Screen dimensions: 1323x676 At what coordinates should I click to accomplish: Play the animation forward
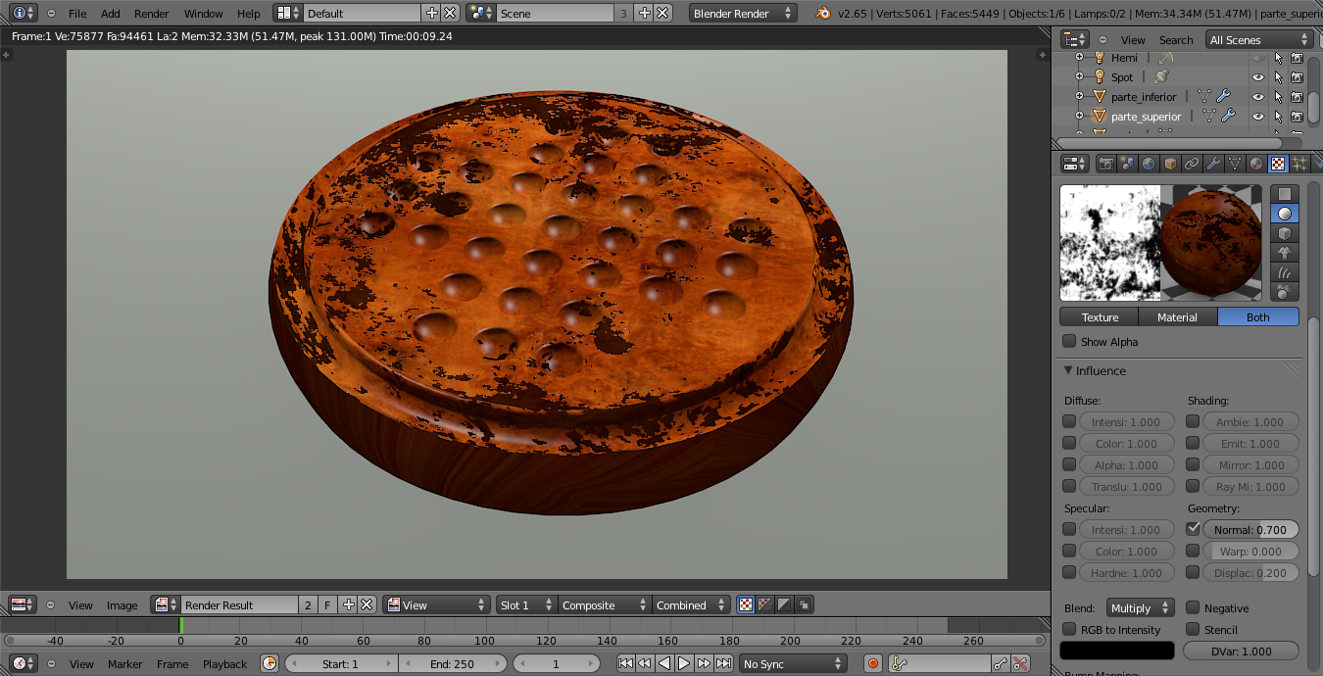pyautogui.click(x=684, y=664)
